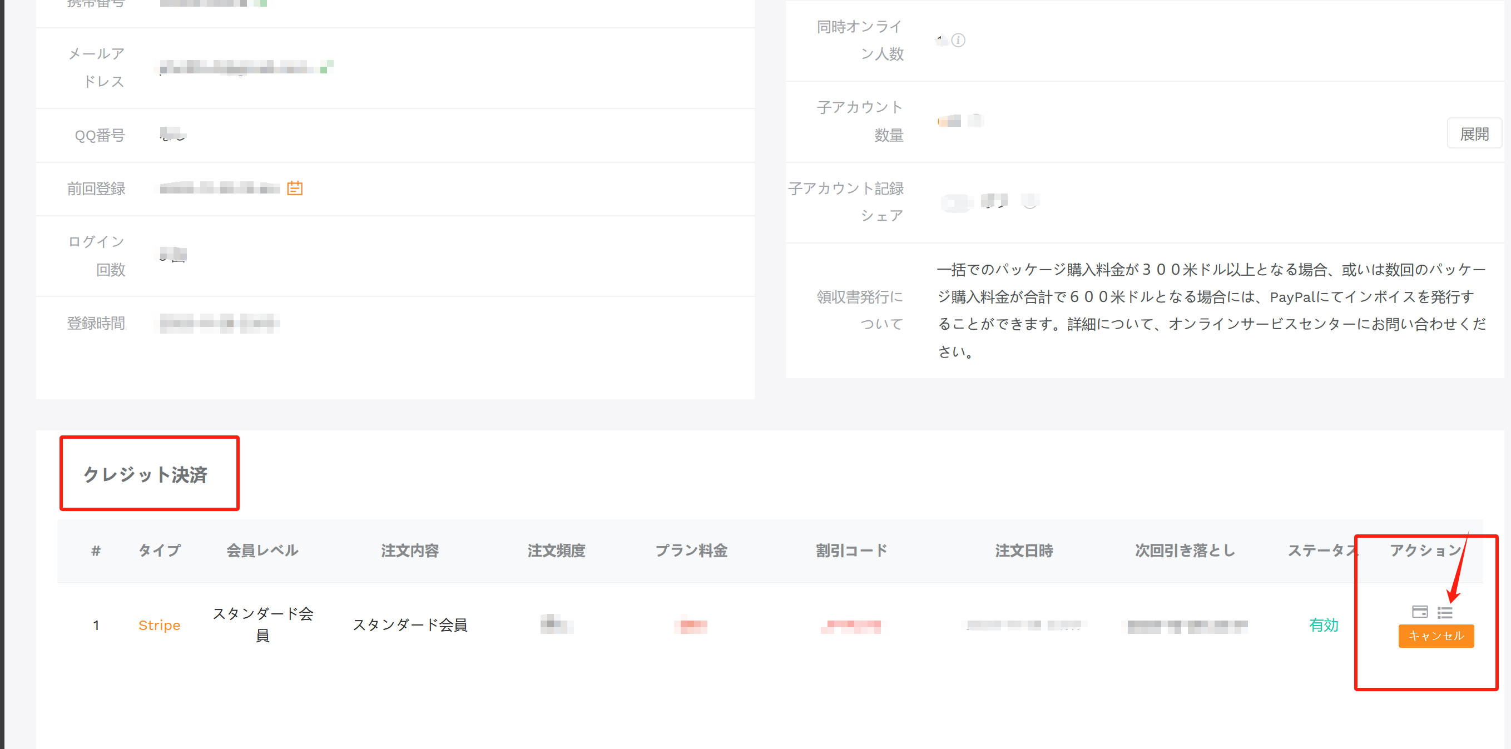Click the 会員レベル column header
Viewport: 1511px width, 749px height.
262,550
